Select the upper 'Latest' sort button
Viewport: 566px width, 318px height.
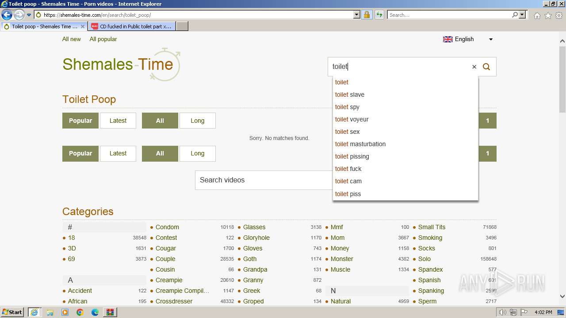click(118, 121)
